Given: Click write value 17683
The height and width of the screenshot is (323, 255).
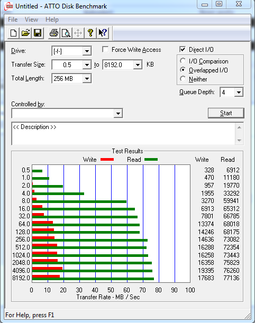Looking at the screenshot, I should tap(206, 278).
